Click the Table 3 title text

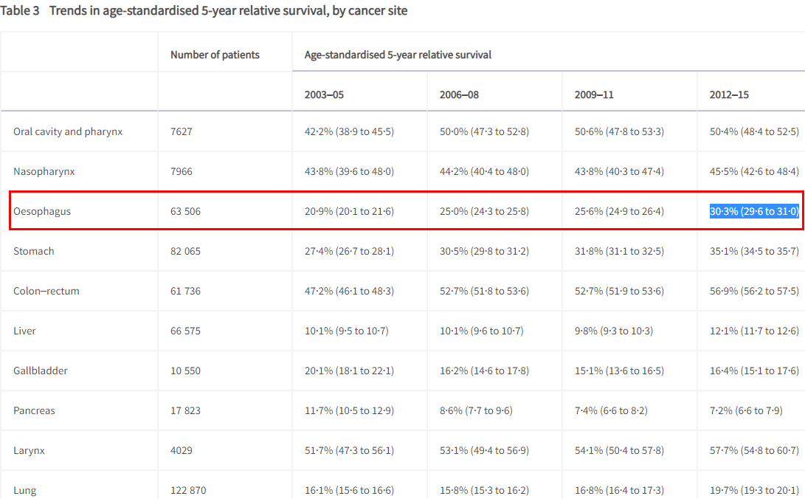tap(204, 11)
